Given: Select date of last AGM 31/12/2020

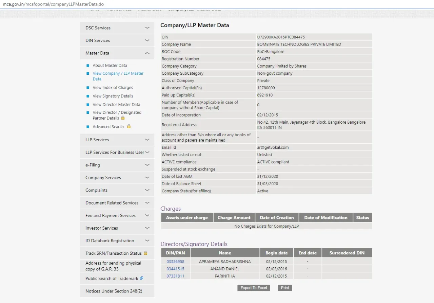Looking at the screenshot, I should click(x=268, y=177).
